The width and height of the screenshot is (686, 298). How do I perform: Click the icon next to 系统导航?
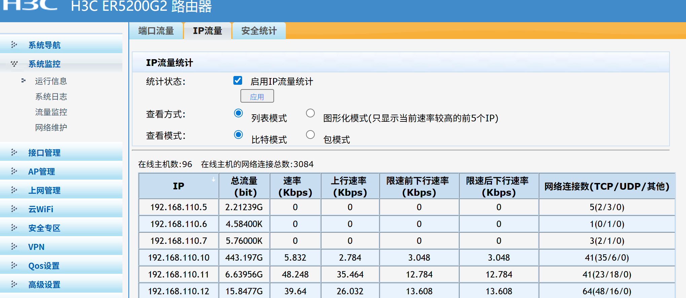[x=14, y=45]
